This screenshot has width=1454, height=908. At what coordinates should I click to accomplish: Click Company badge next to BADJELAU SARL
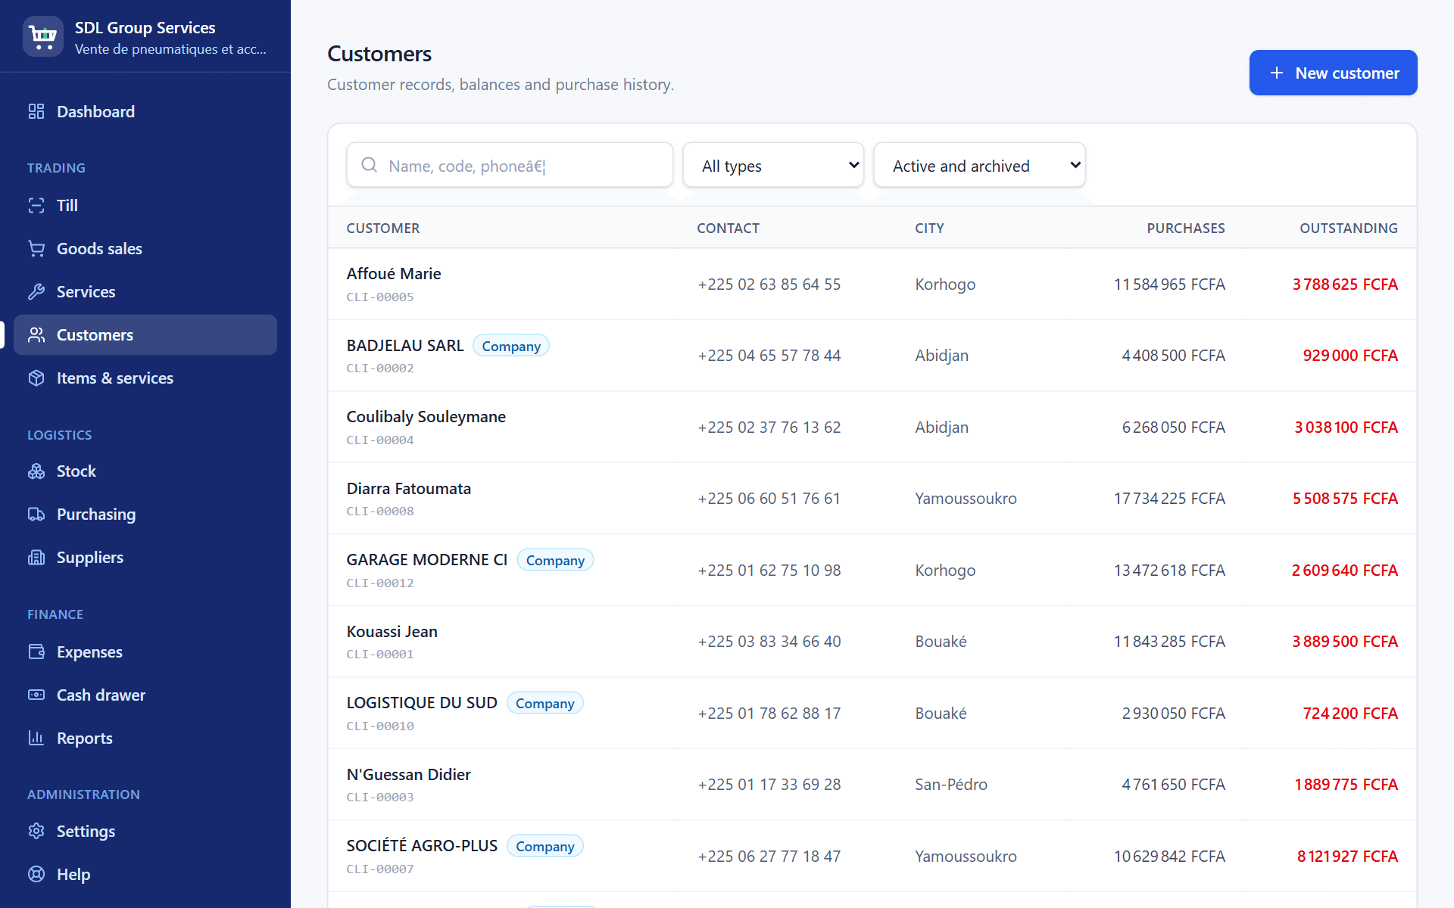(511, 346)
